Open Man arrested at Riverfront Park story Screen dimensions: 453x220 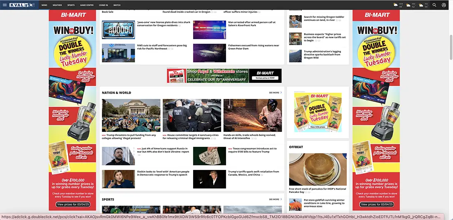point(252,24)
